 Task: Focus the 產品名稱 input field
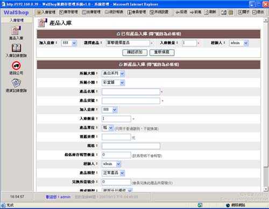(131, 92)
